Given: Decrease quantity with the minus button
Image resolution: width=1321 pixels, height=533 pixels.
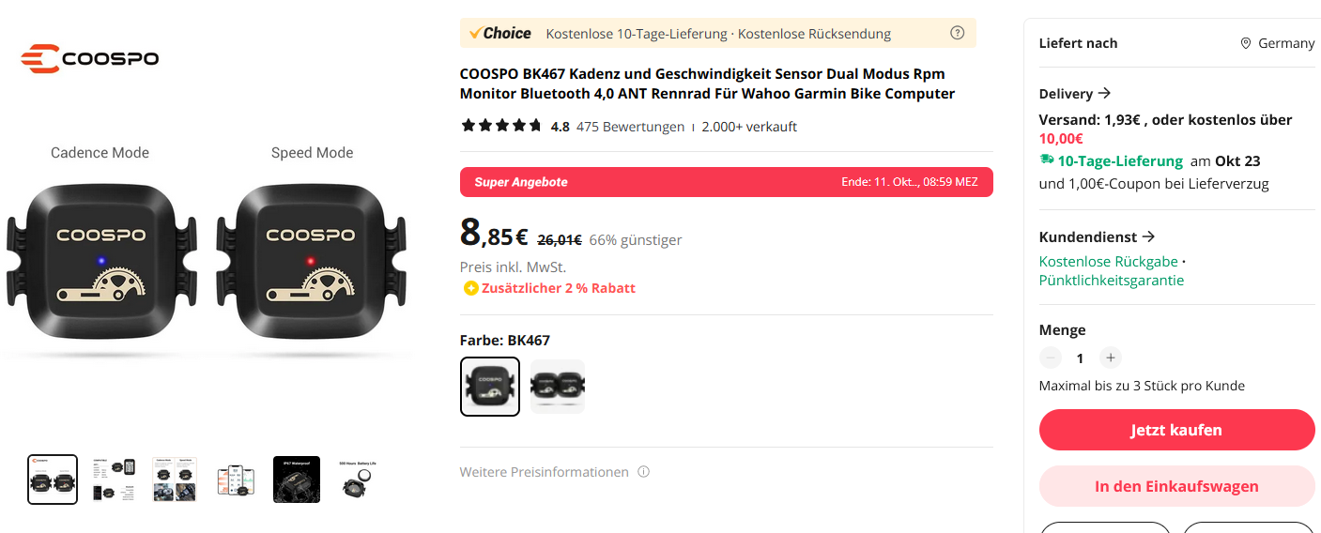Looking at the screenshot, I should pyautogui.click(x=1051, y=358).
